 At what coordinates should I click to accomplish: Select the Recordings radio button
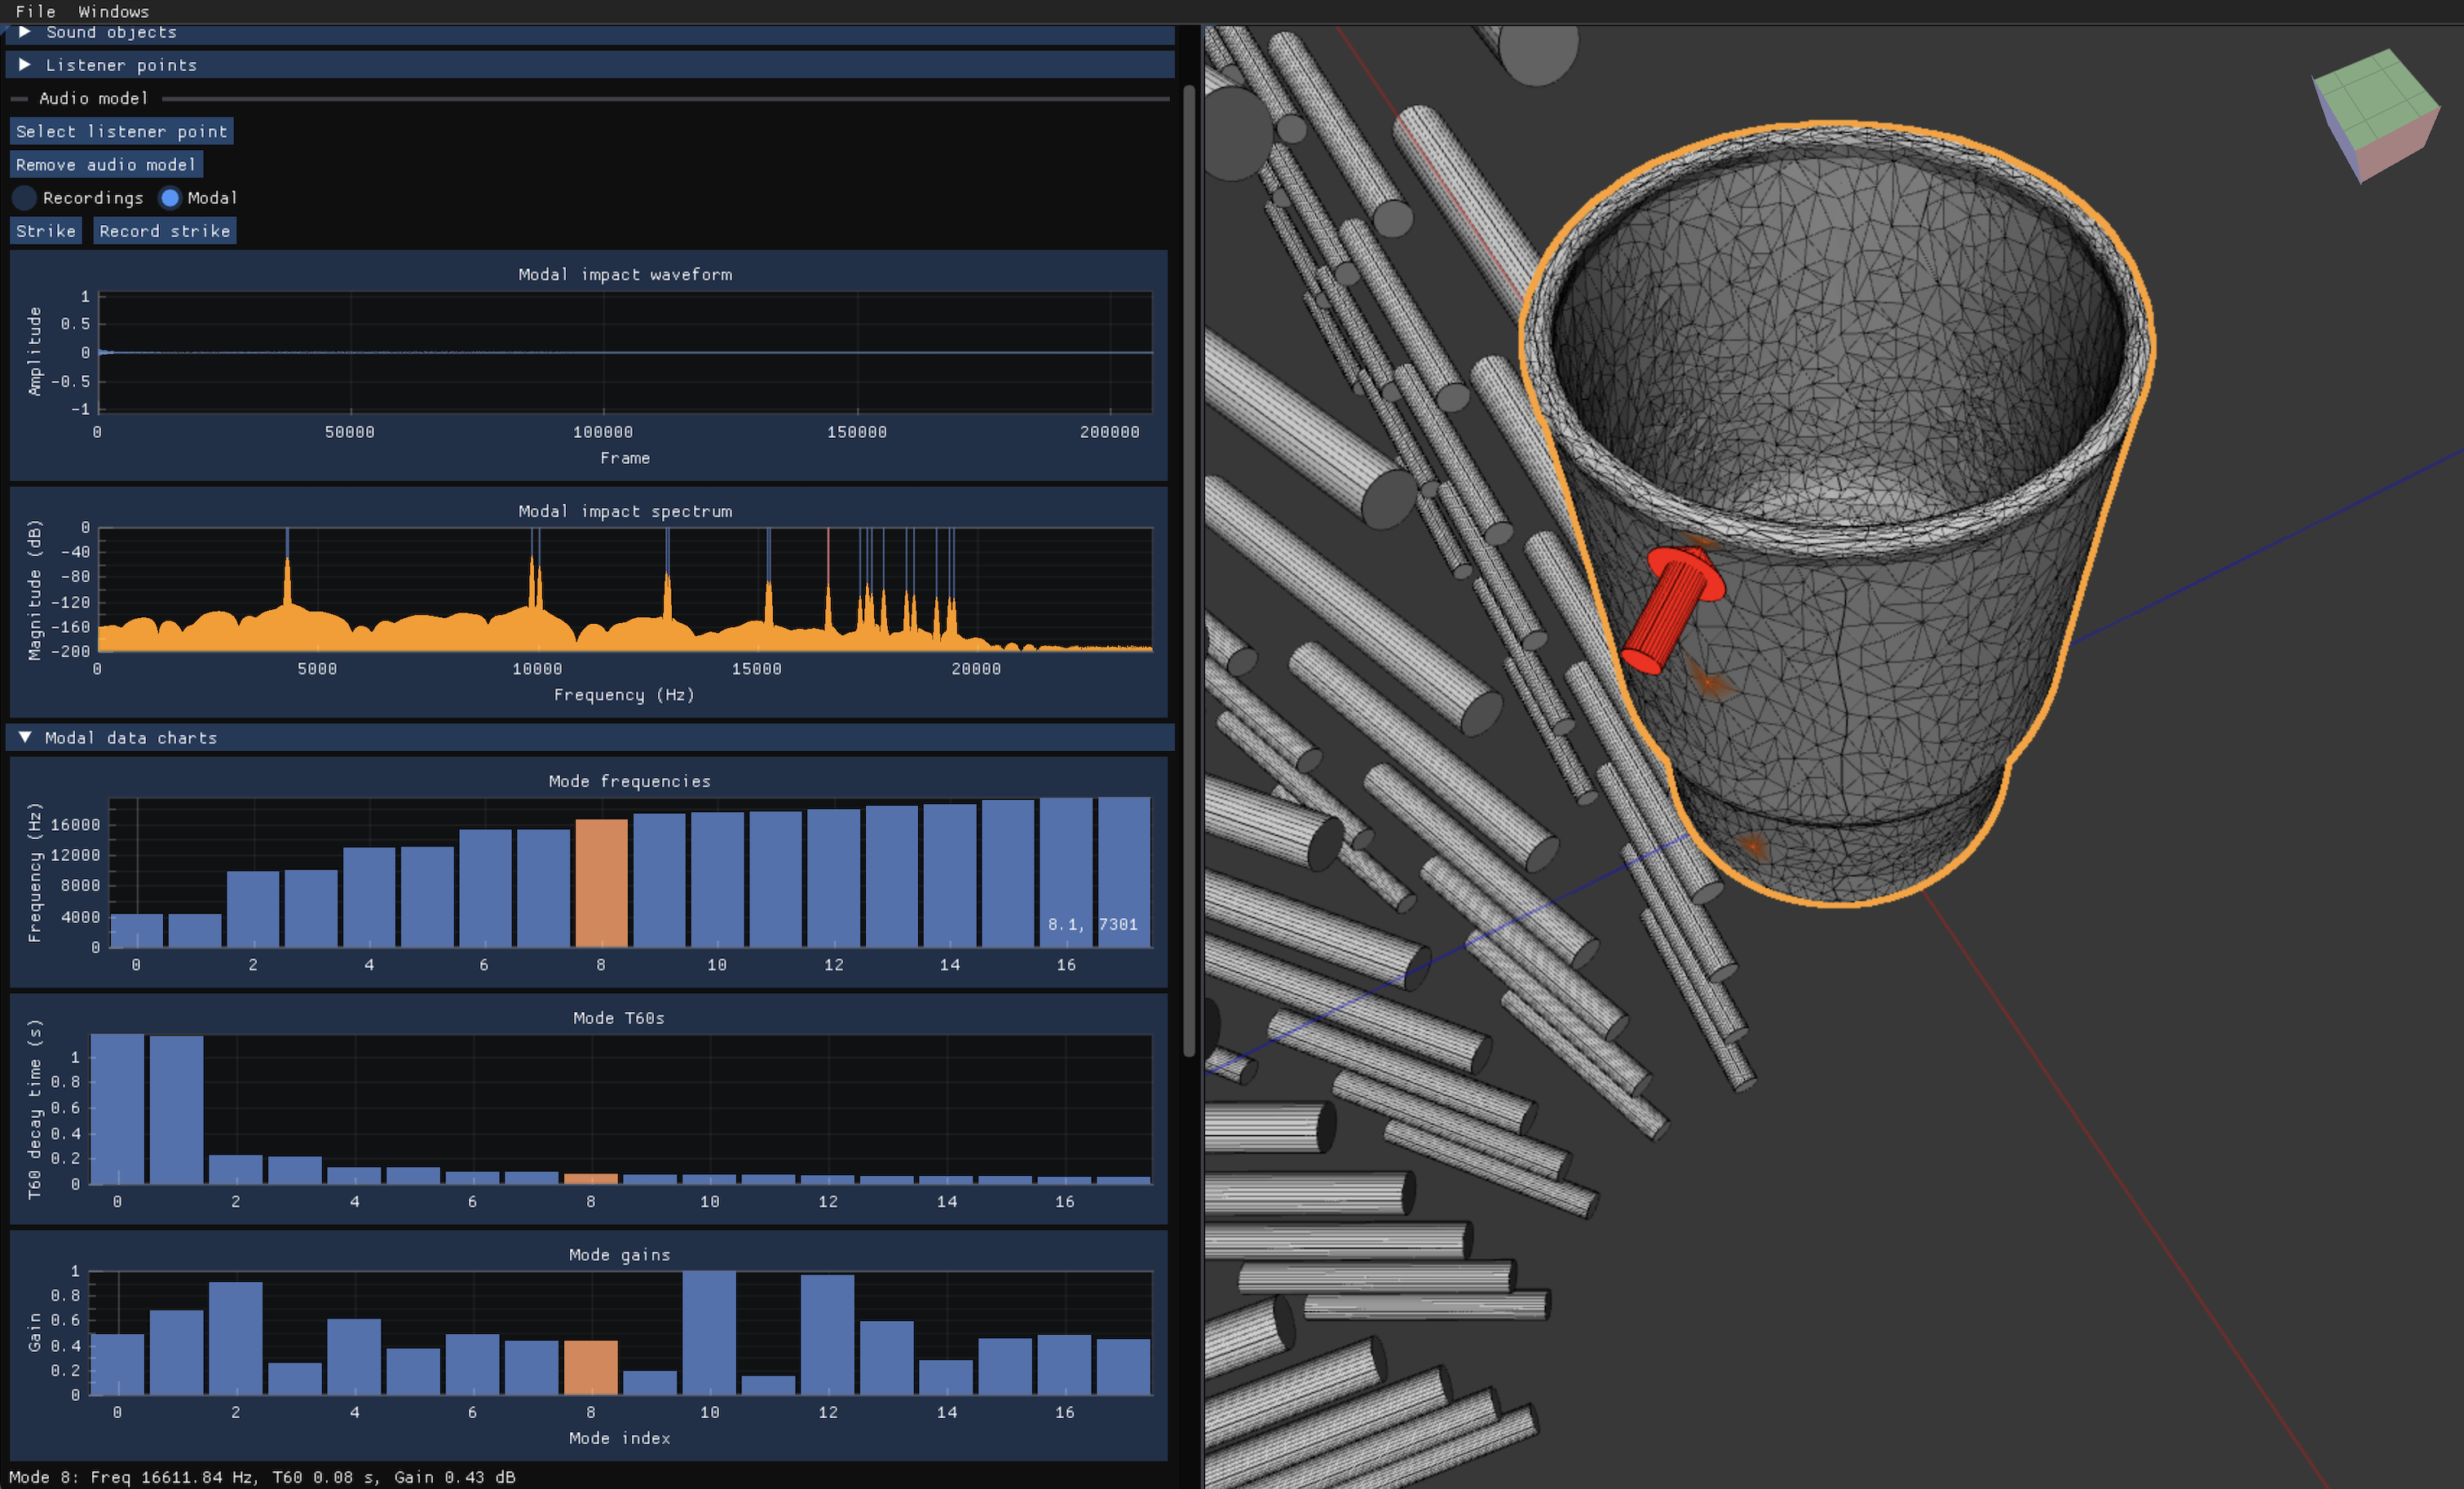point(25,198)
